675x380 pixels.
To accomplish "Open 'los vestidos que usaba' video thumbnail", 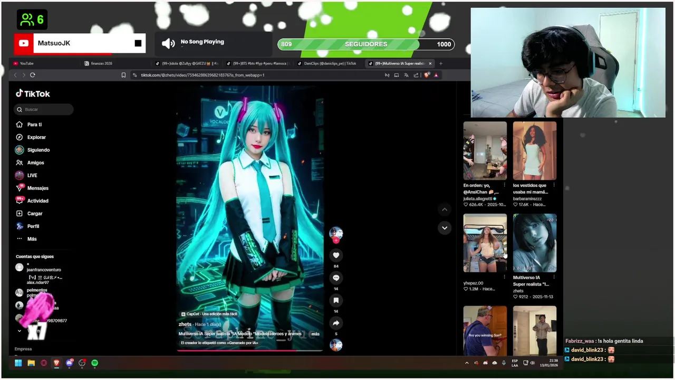I will [535, 150].
